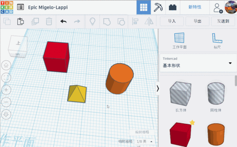Click the view cube top face

pos(18,43)
